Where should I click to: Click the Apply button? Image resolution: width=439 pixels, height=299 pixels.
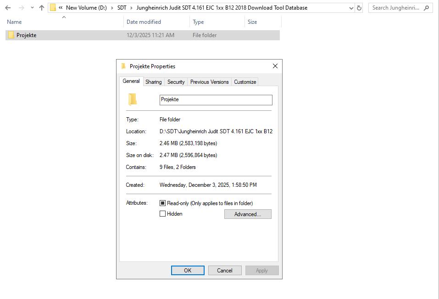point(262,271)
